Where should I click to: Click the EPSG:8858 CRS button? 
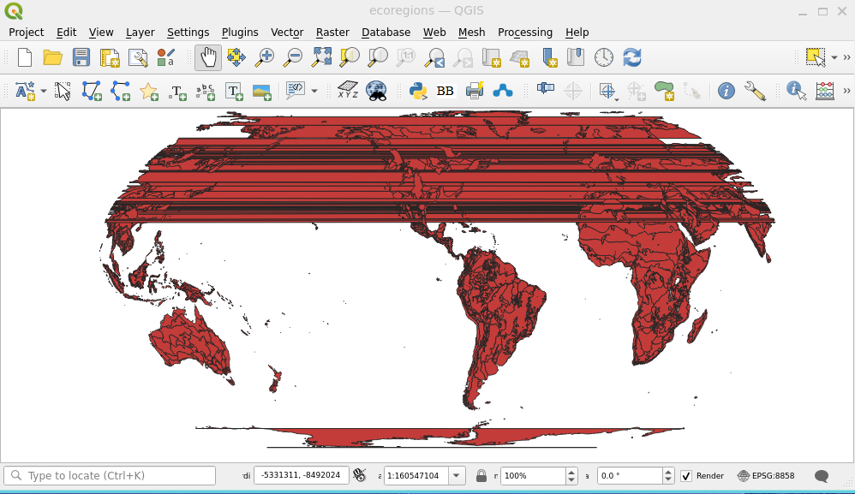click(x=766, y=476)
